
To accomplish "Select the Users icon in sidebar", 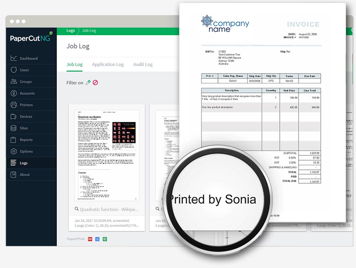I will 14,70.
